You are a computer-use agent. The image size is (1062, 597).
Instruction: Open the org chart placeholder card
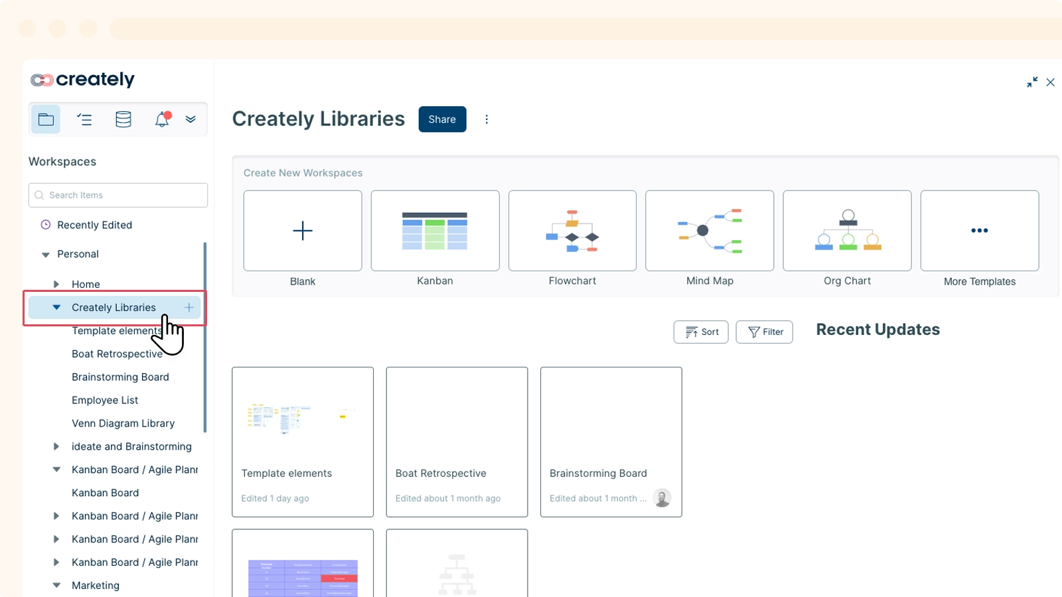[x=457, y=563]
